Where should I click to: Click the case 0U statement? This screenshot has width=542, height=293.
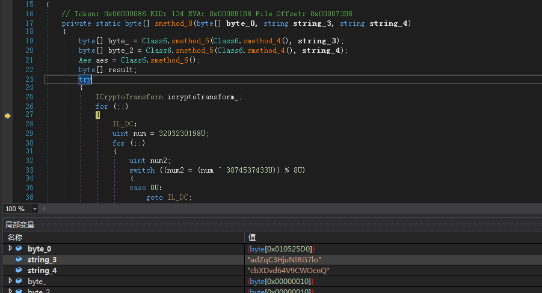tap(146, 188)
